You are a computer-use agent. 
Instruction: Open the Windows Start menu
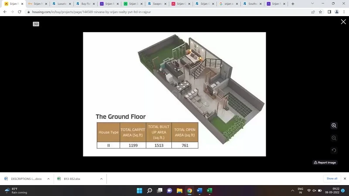coord(139,191)
